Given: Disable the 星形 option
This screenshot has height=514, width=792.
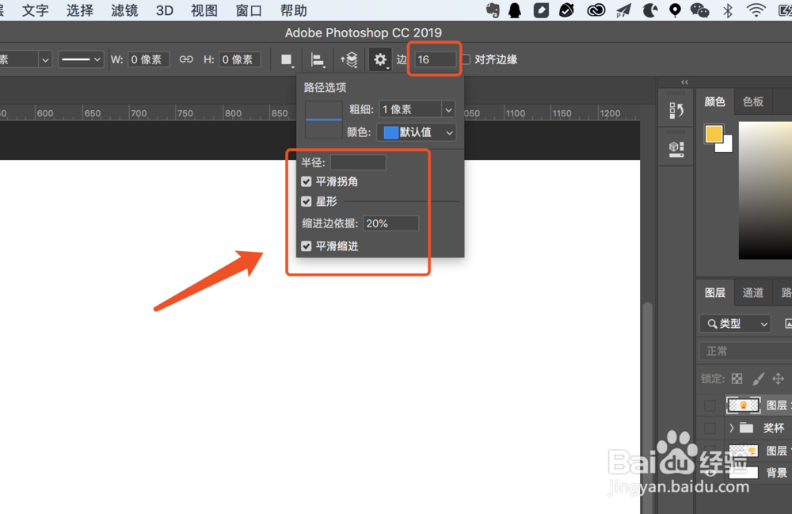Looking at the screenshot, I should [x=306, y=201].
